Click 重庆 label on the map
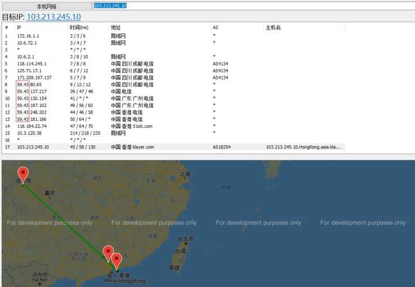 [50, 193]
